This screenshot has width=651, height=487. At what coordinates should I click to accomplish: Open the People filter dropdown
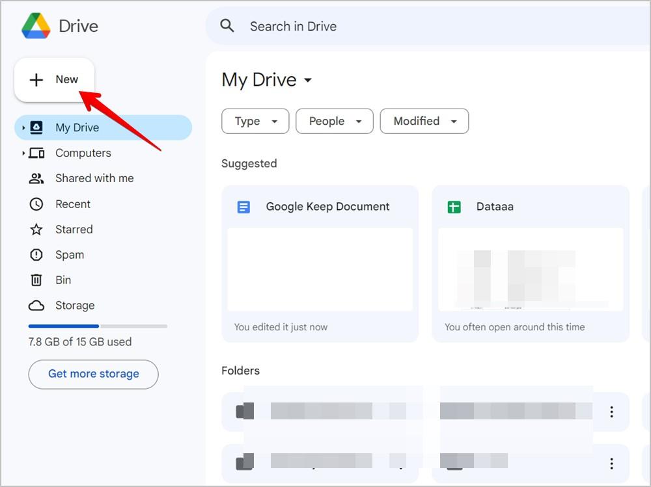335,121
